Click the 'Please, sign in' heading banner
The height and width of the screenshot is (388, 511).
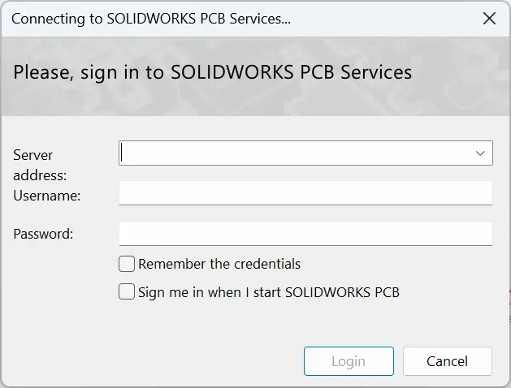coord(213,72)
